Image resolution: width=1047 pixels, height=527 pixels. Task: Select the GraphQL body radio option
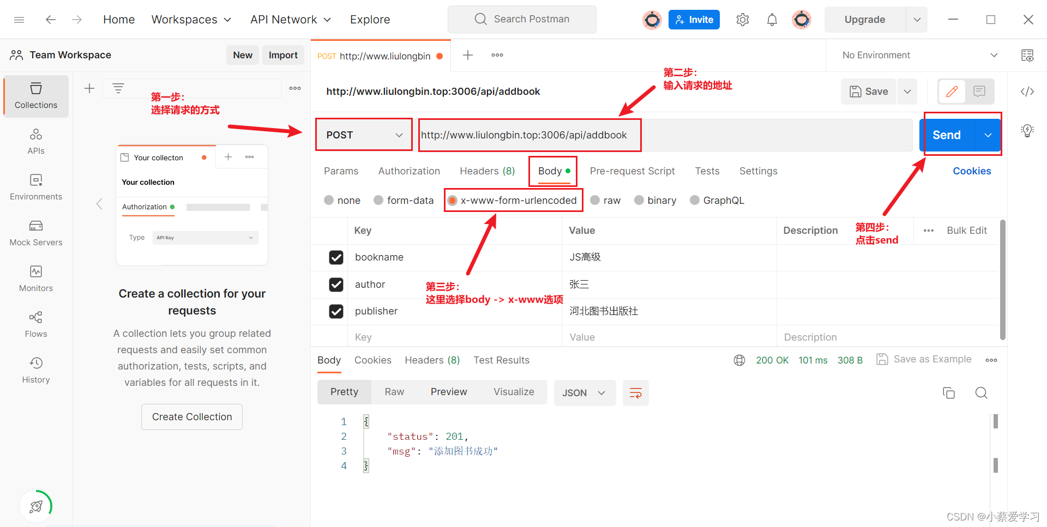point(695,200)
